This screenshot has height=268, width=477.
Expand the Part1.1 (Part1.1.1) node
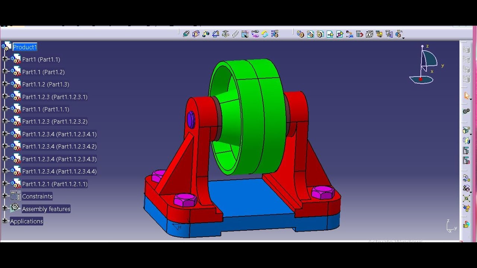coord(5,109)
